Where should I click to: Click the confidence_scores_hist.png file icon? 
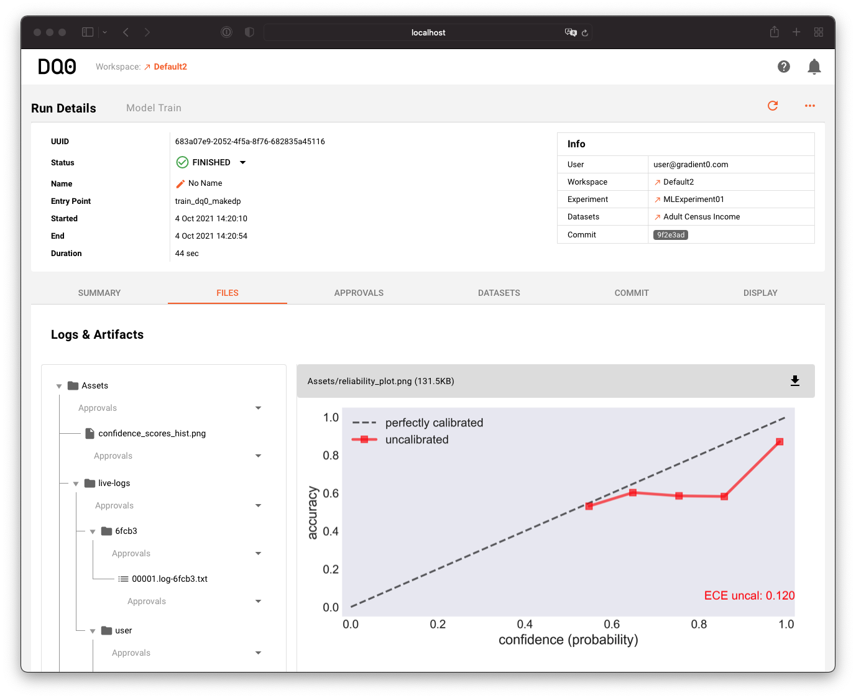pyautogui.click(x=90, y=433)
